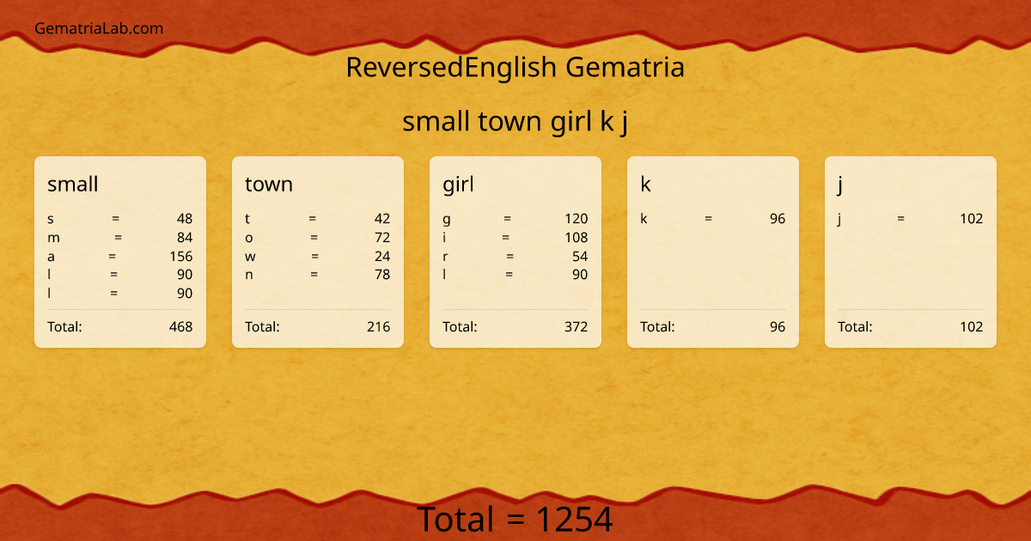Click the letter value i = 108
This screenshot has height=541, width=1031.
515,237
